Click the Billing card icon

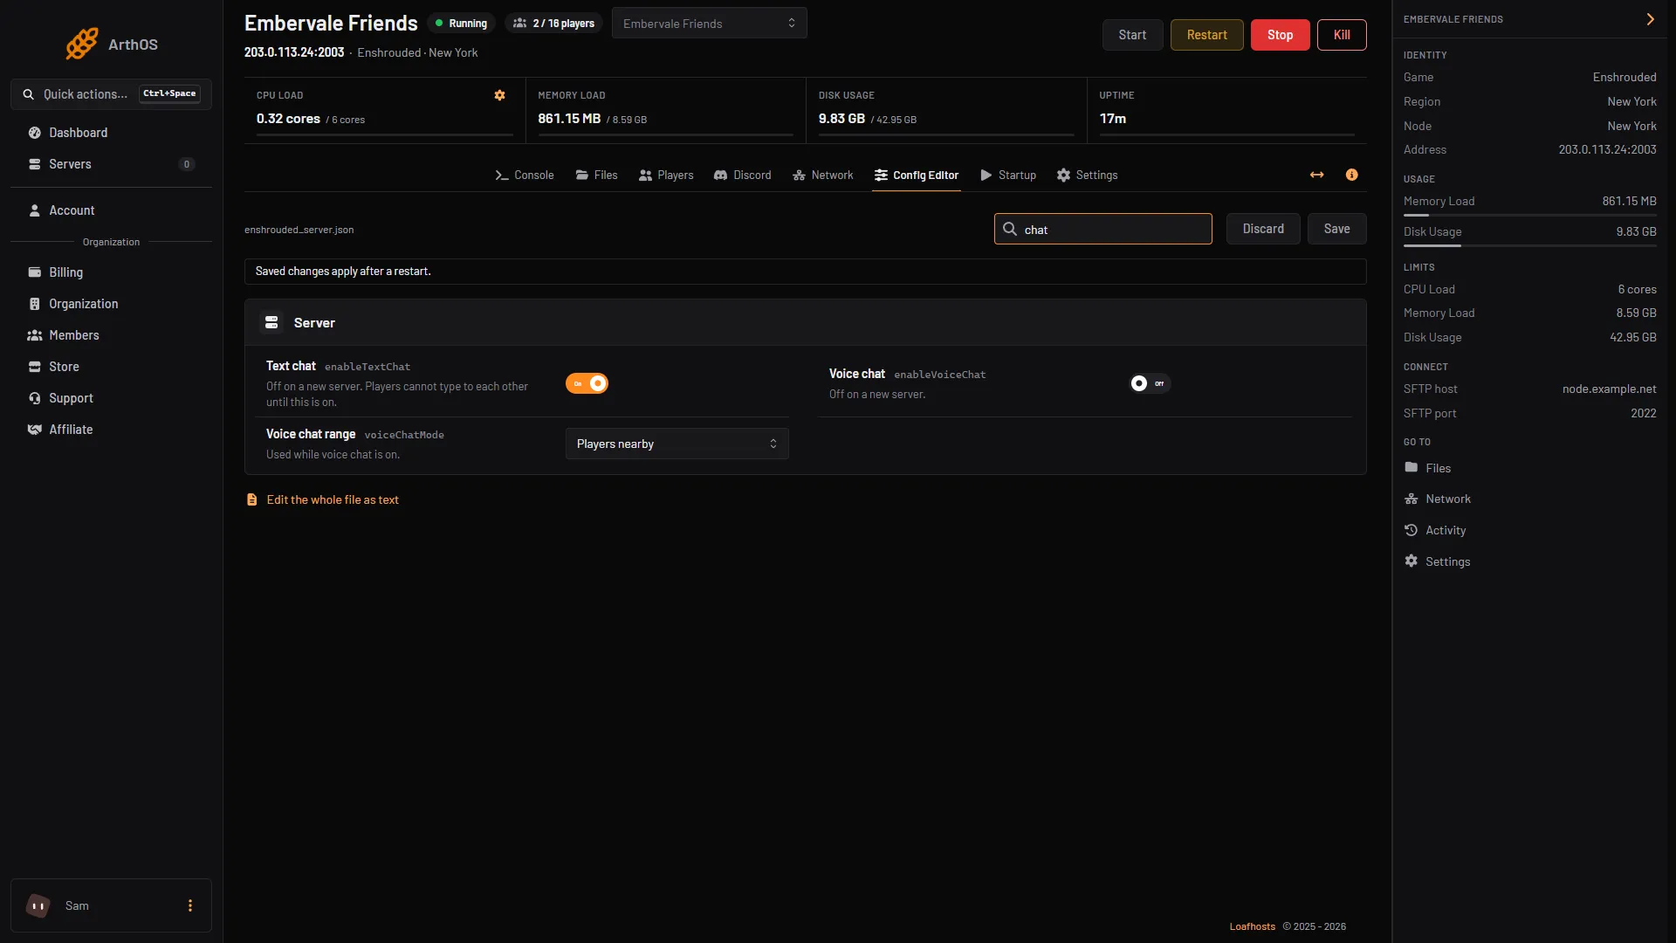(35, 272)
